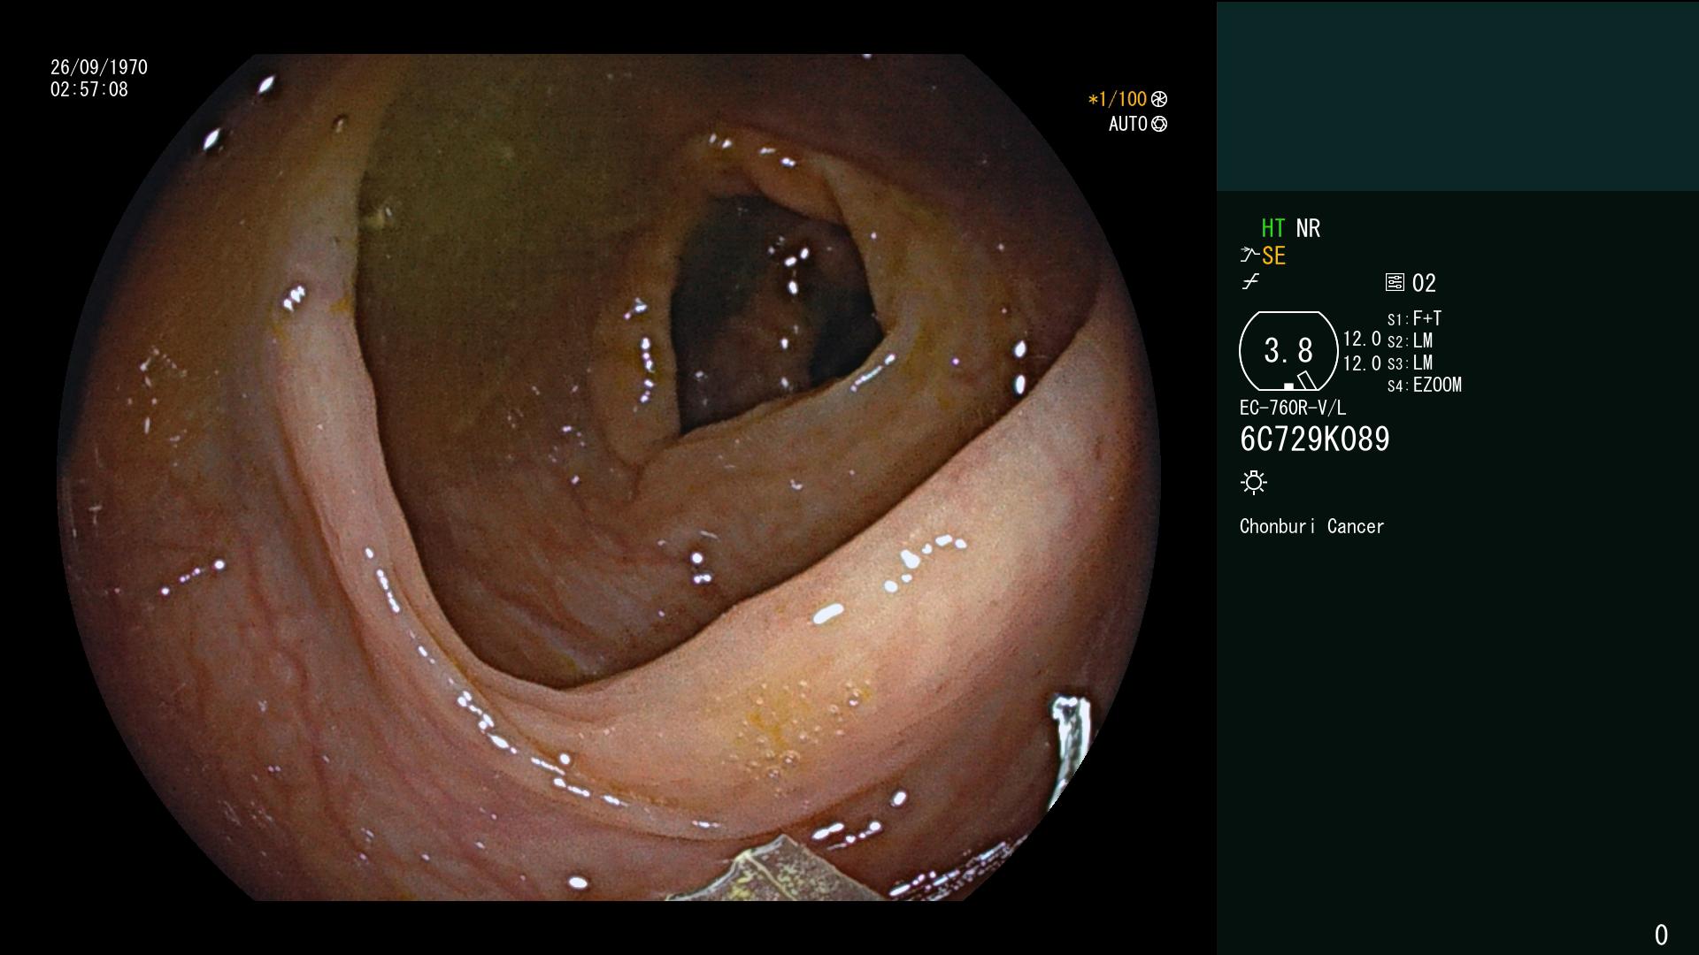Click the HT indicator label
Viewport: 1699px width, 955px height.
1272,228
